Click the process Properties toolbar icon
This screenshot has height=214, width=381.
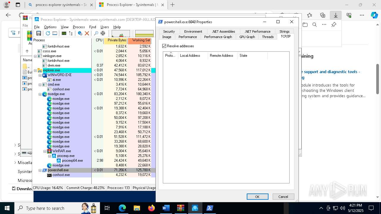(x=80, y=33)
